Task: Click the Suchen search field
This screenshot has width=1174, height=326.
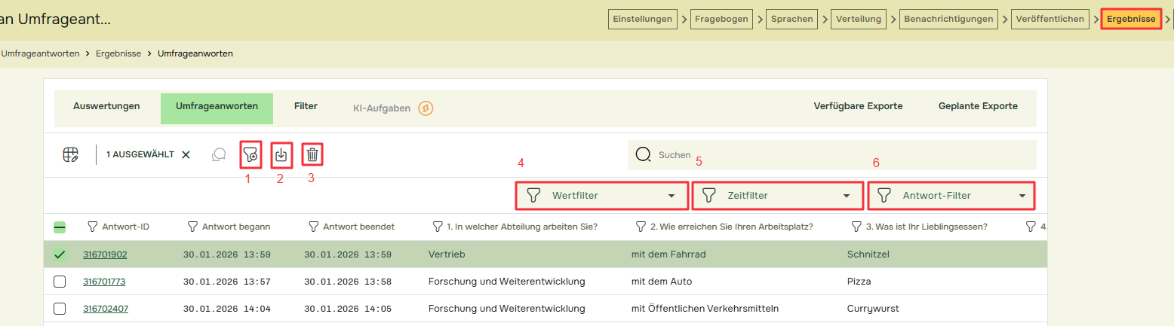Action: [x=830, y=155]
